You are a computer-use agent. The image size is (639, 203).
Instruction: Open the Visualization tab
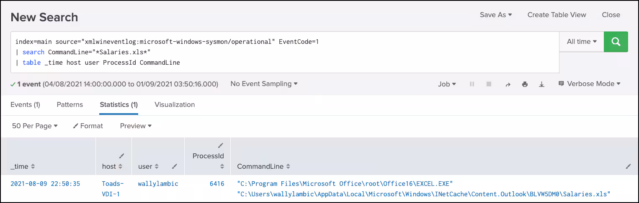tap(175, 104)
